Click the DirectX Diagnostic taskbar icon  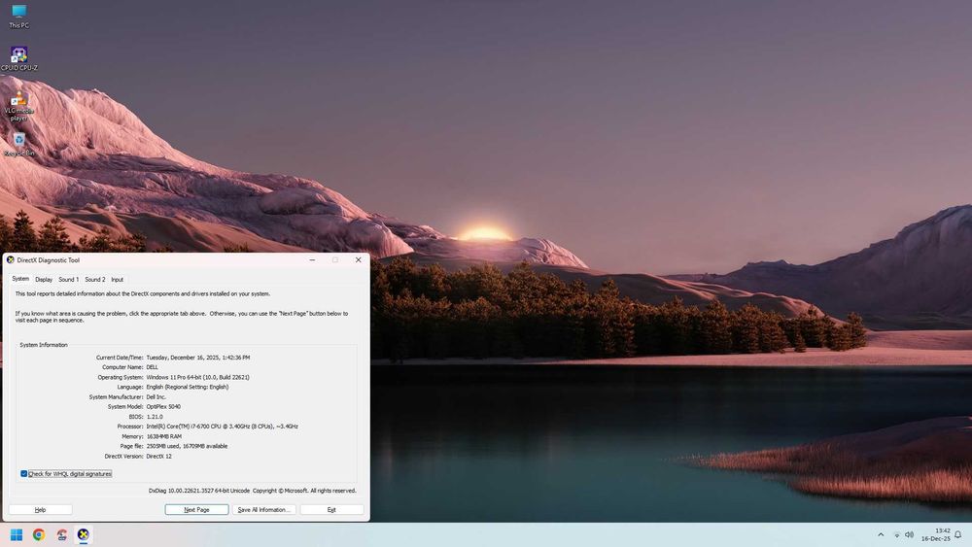pos(83,534)
